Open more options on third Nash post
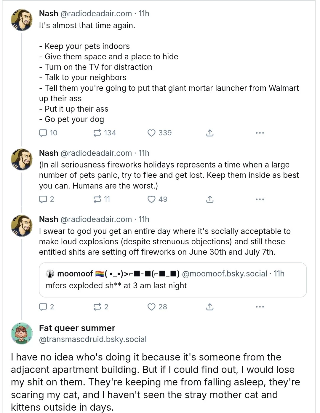Viewport: 320px width, 413px height. (x=260, y=307)
